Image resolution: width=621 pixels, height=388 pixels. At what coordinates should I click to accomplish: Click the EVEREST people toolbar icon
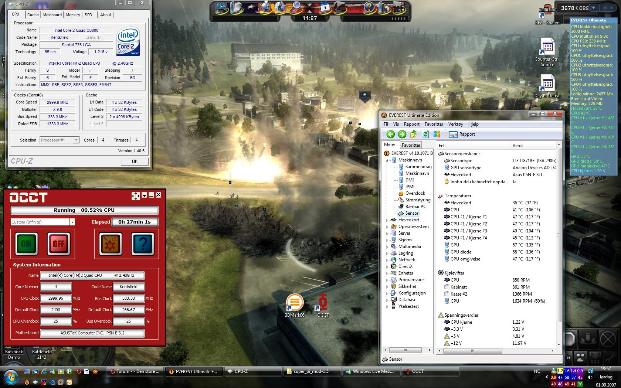pyautogui.click(x=437, y=134)
